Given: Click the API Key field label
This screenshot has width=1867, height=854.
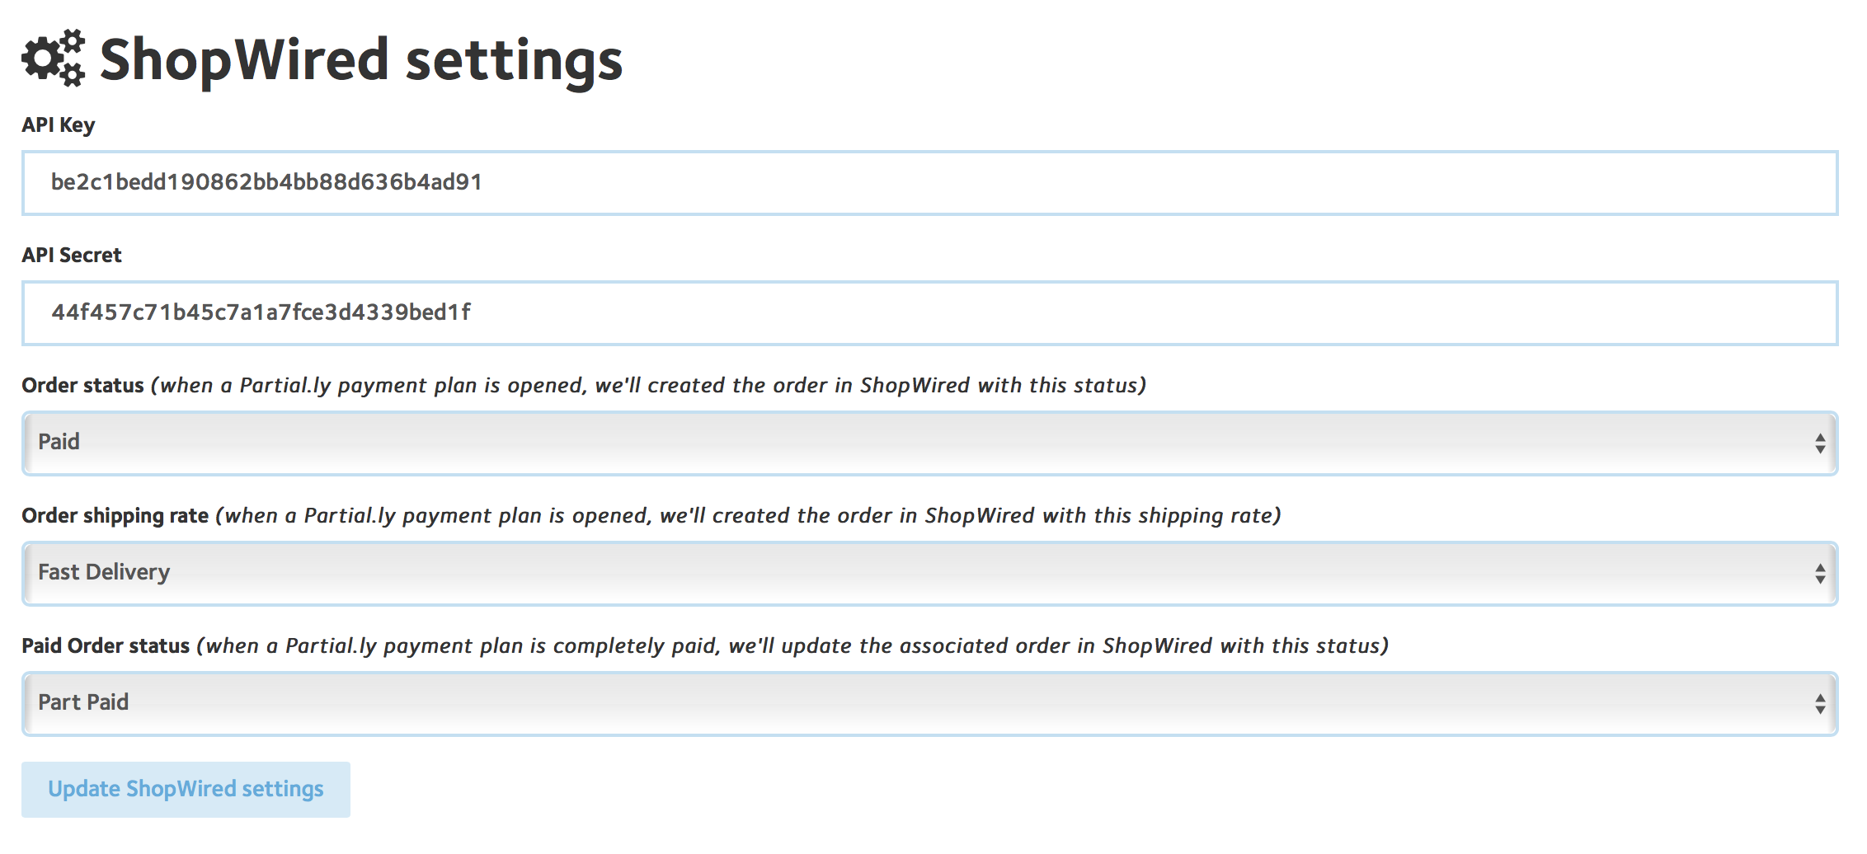Looking at the screenshot, I should [59, 125].
